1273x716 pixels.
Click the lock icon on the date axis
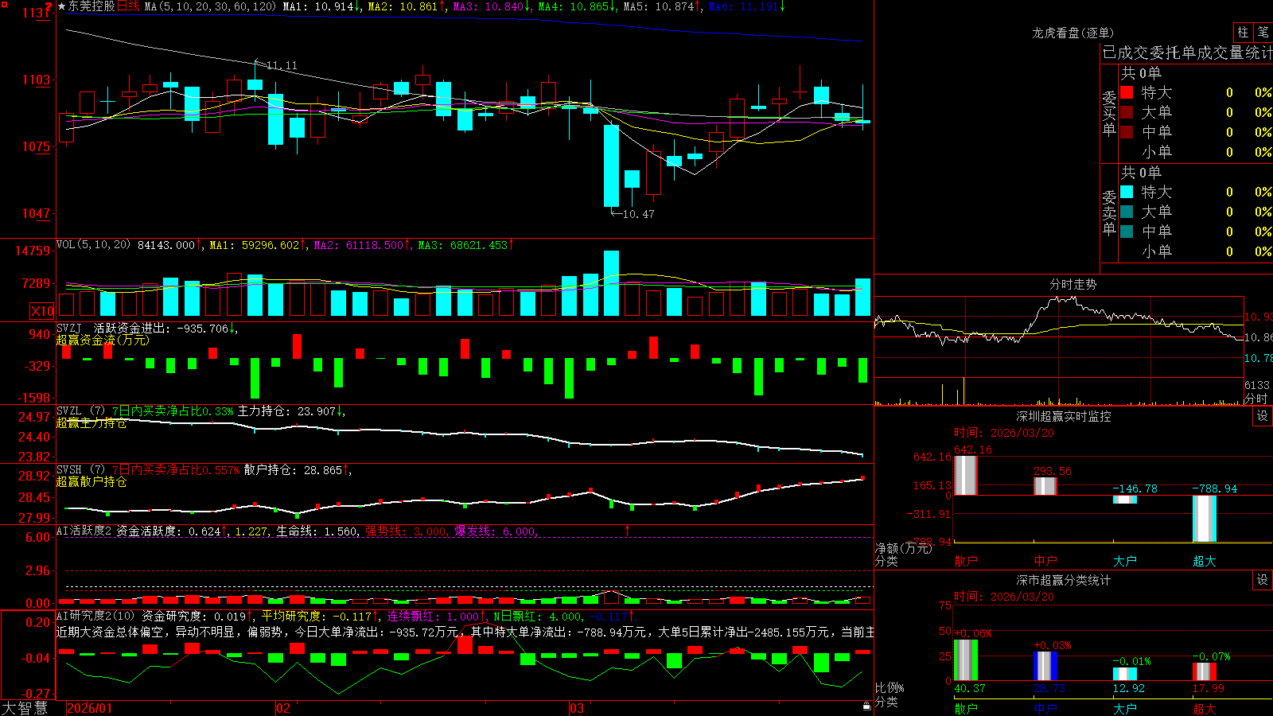[x=866, y=706]
